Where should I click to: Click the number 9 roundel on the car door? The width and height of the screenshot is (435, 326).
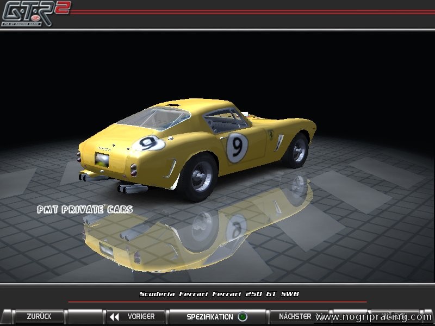[x=237, y=147]
